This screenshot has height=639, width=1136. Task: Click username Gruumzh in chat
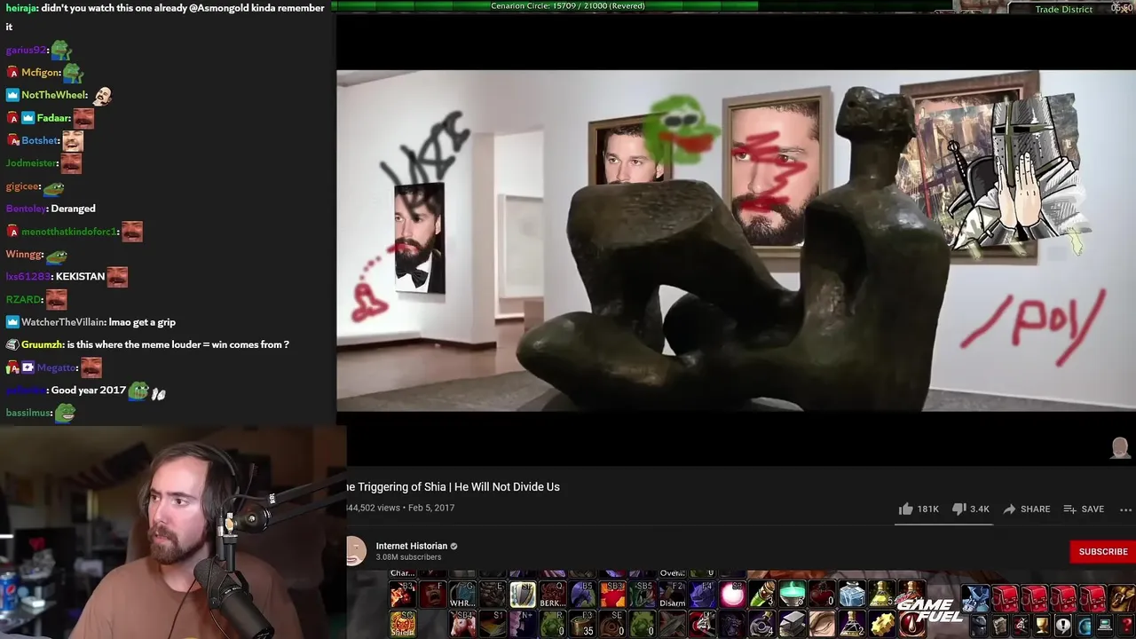click(x=42, y=344)
